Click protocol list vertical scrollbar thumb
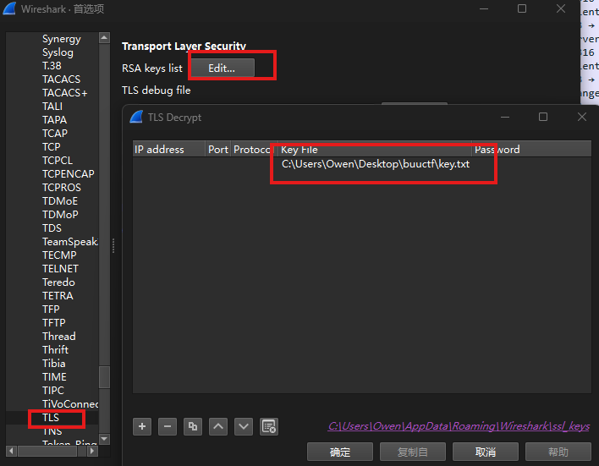599x466 pixels. click(104, 377)
